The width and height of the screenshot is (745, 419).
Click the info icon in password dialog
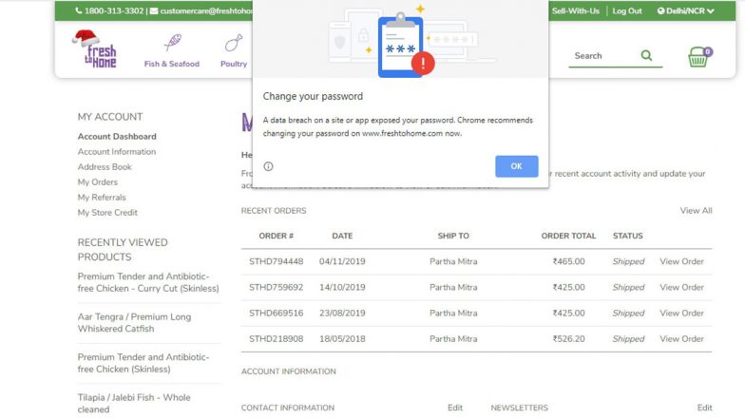click(x=268, y=166)
